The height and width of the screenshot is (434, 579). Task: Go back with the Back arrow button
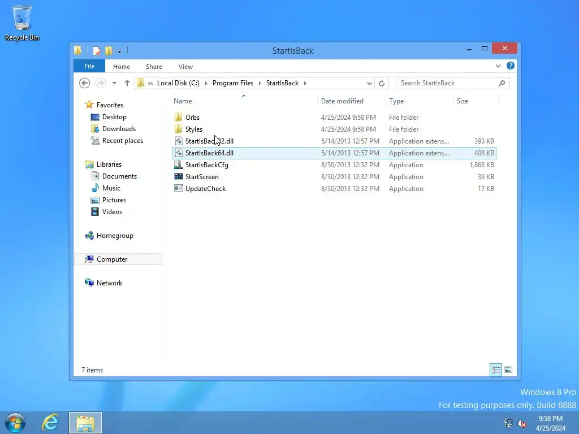[85, 83]
